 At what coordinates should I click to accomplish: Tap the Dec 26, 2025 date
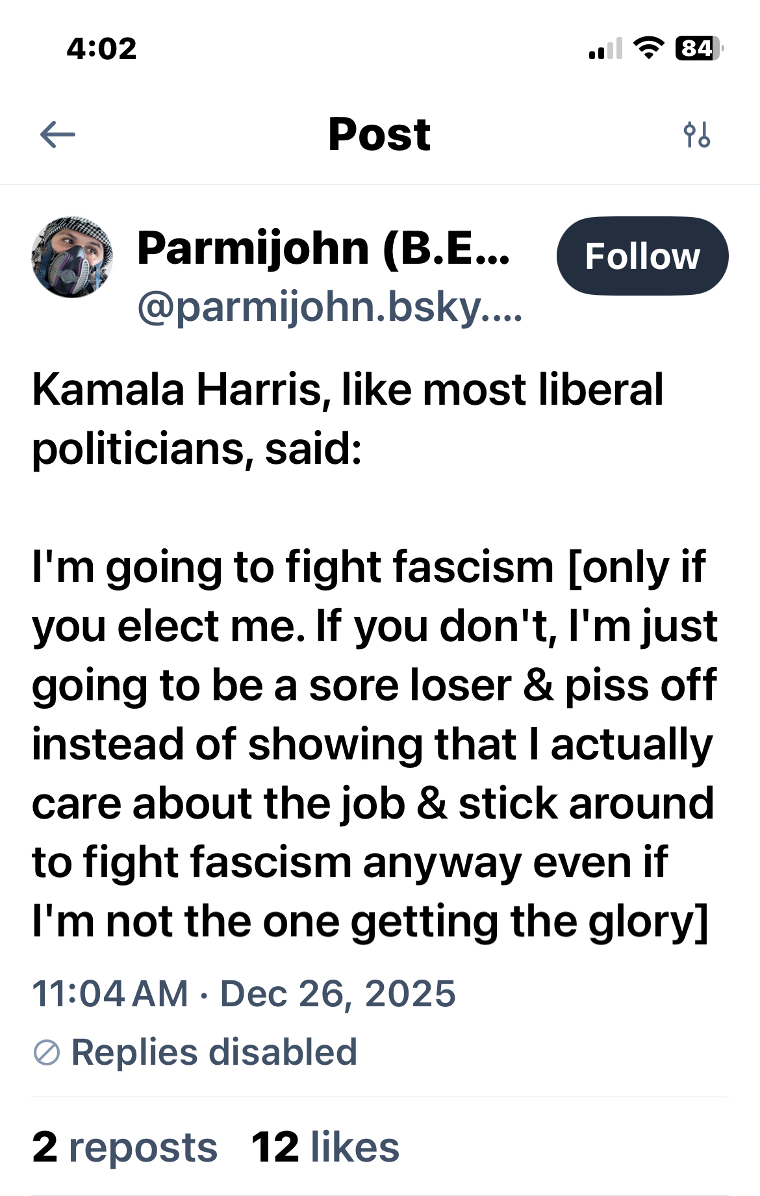pyautogui.click(x=338, y=994)
